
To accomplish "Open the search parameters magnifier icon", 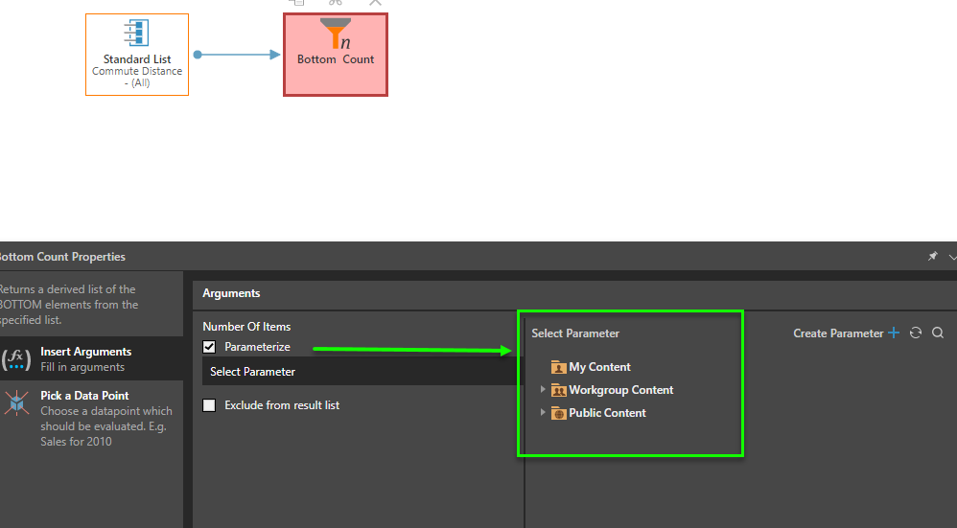I will tap(938, 333).
